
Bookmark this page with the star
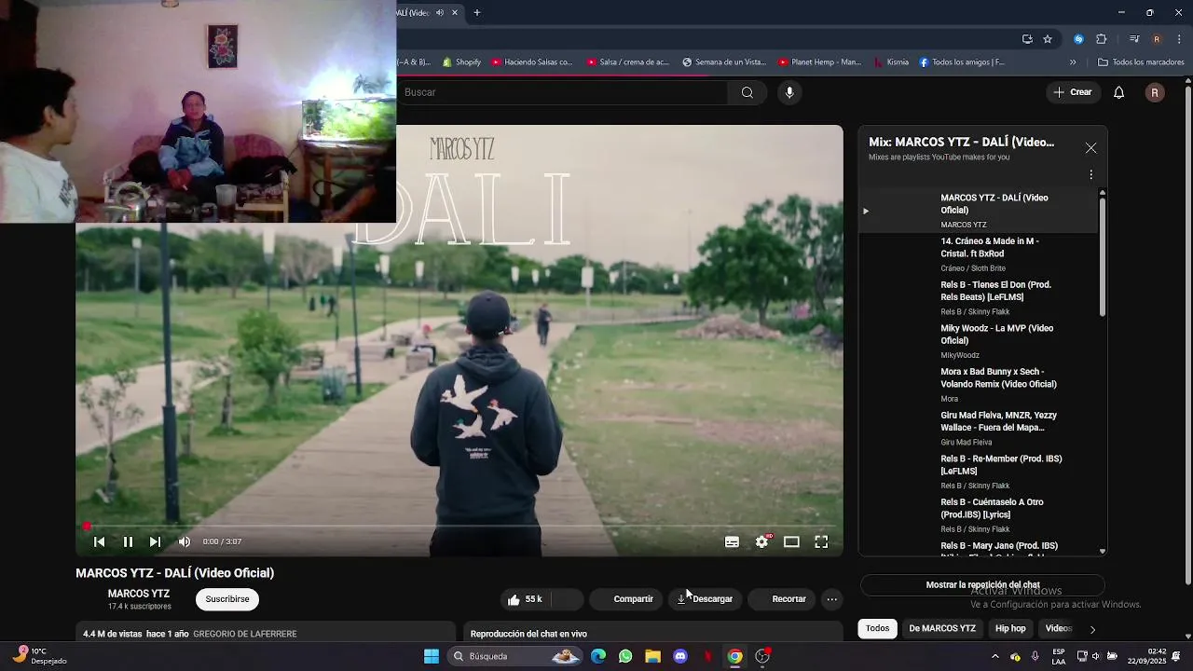(x=1048, y=39)
